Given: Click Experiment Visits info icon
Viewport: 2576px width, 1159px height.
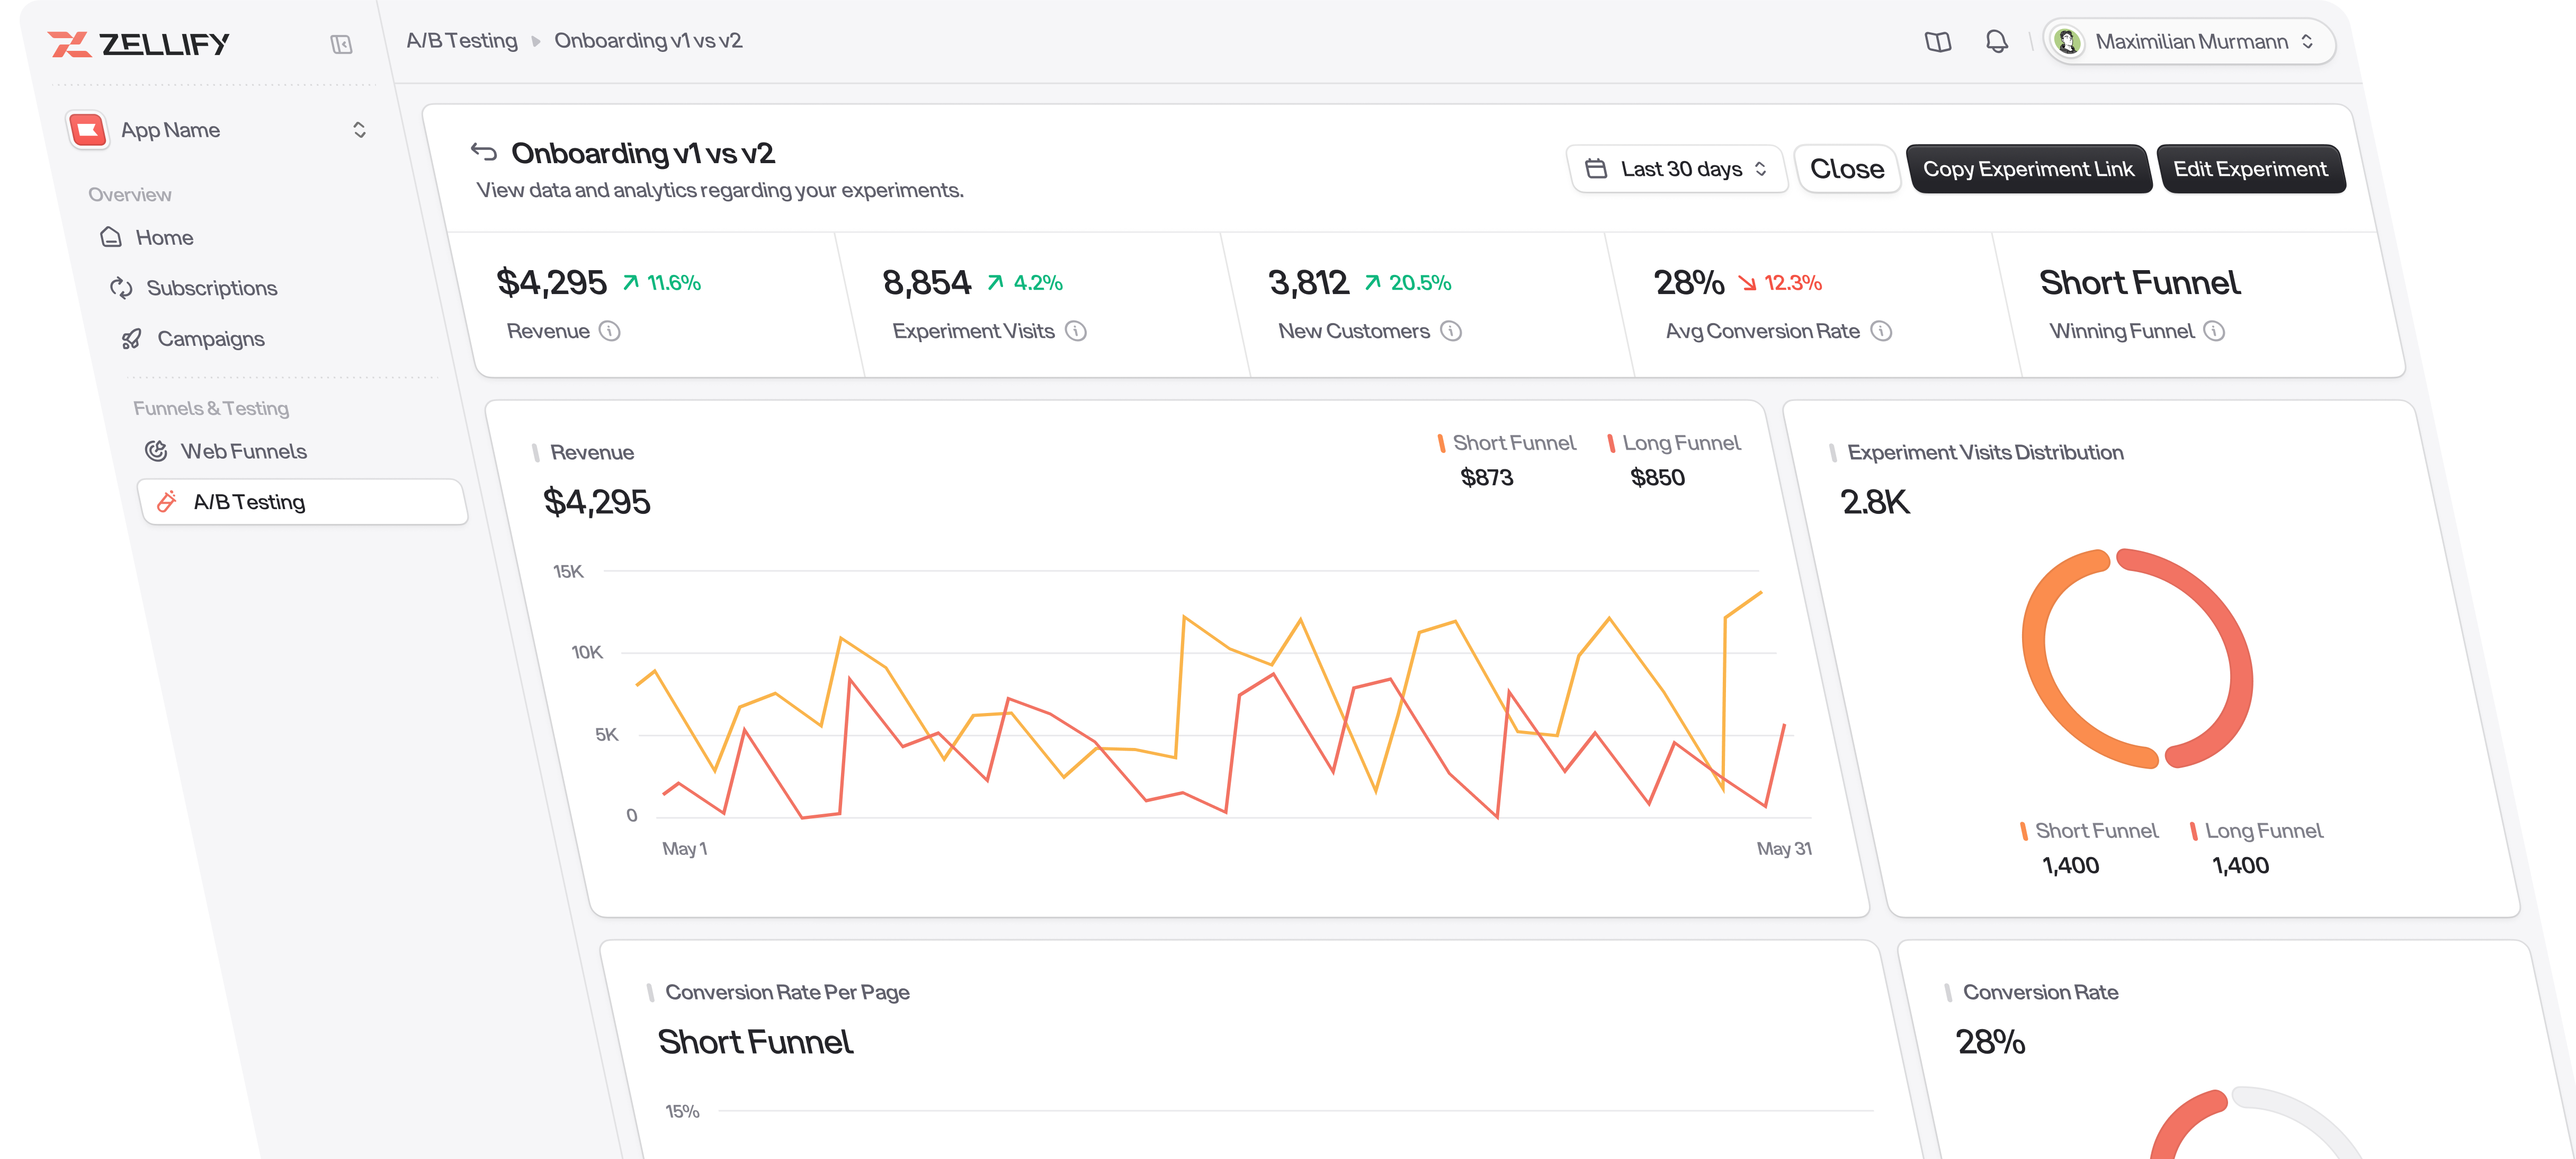Looking at the screenshot, I should [1076, 331].
